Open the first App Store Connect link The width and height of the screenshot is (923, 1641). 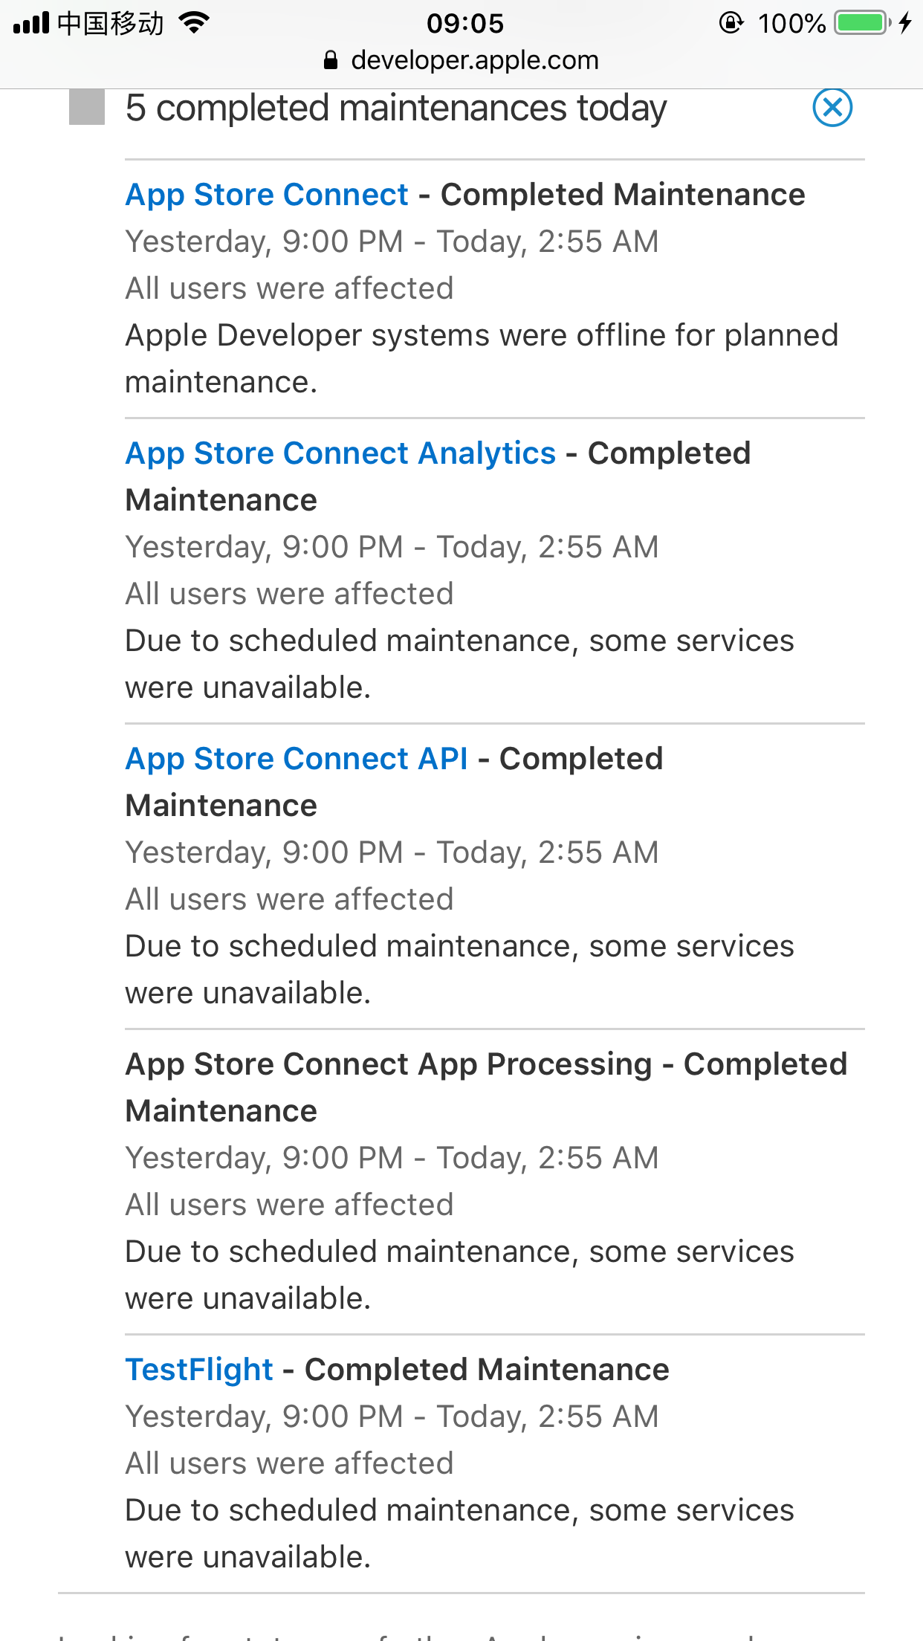tap(267, 195)
